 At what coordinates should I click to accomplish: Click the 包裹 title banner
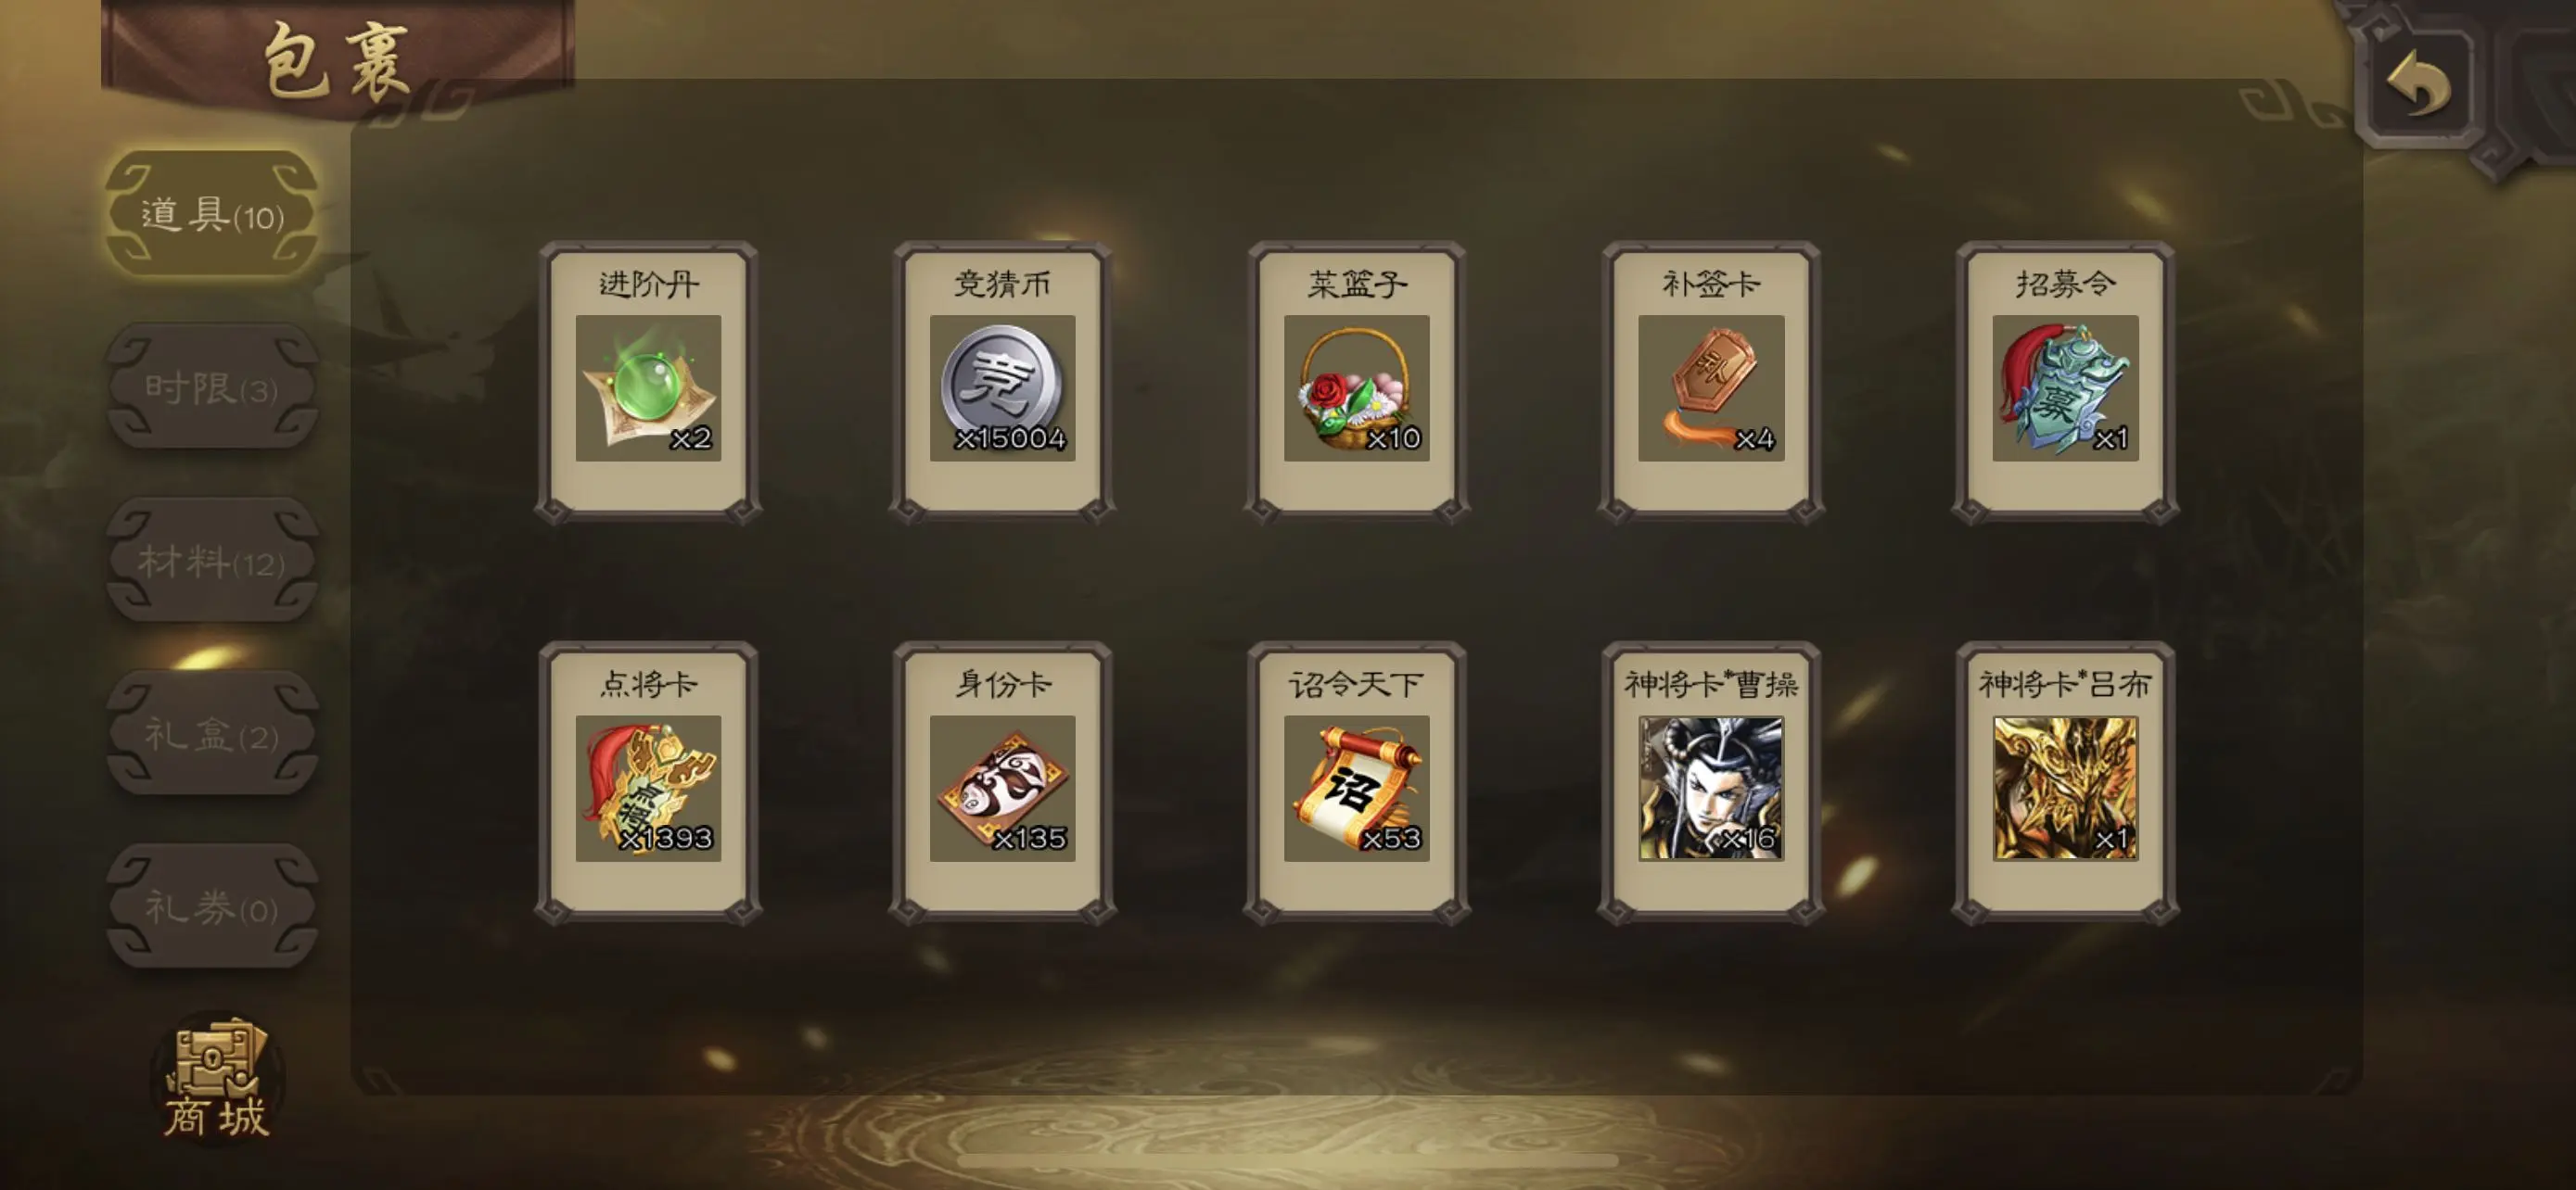(337, 58)
